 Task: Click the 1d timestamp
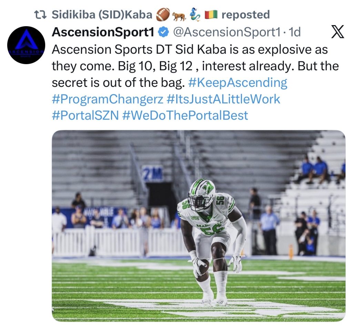[295, 32]
